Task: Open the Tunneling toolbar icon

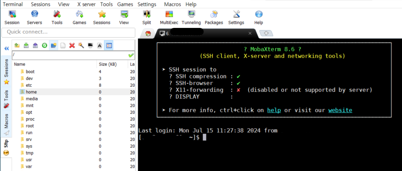Action: 191,17
